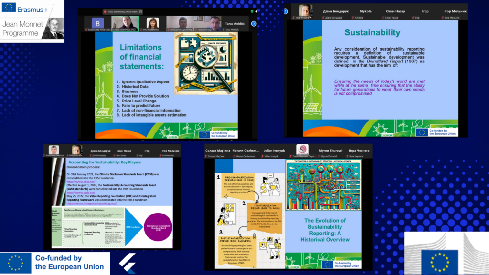
Task: Select Діана Бондарук tile in Accounting for Sustainability window
Action: pos(100,151)
